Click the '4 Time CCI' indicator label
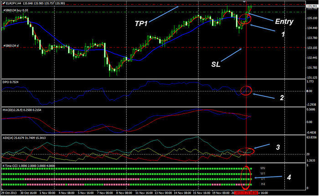Viewport: 319px width, 196px height. click(x=29, y=166)
